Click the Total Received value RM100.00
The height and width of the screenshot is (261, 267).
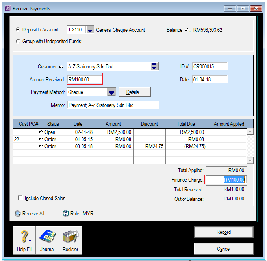point(226,189)
